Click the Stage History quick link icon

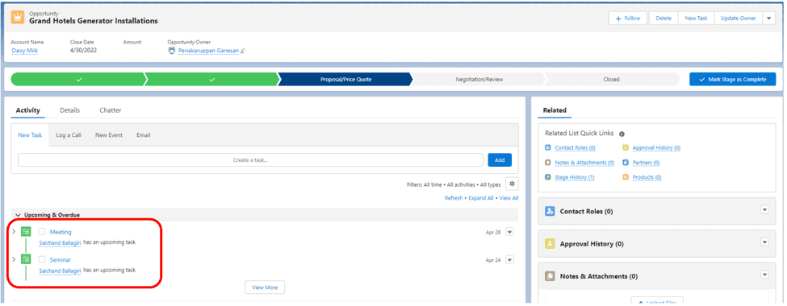click(548, 177)
